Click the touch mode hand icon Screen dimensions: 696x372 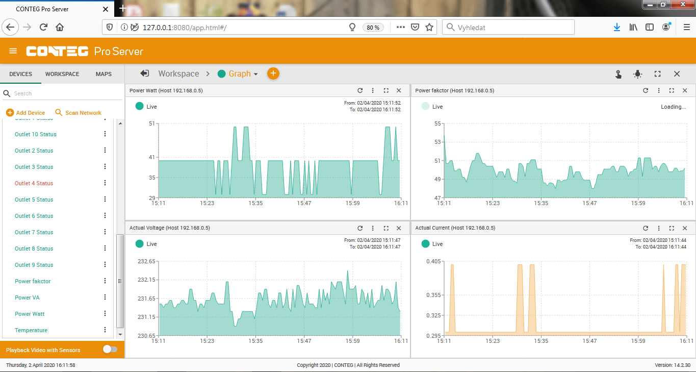coord(618,75)
